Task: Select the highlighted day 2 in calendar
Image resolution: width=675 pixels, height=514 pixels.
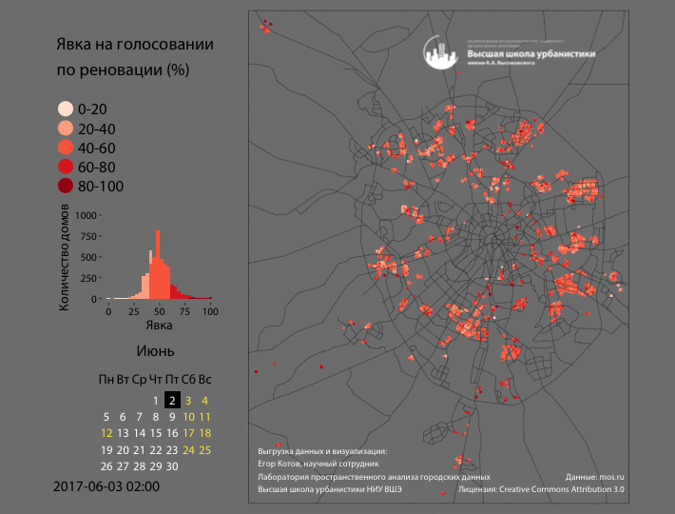Action: click(172, 401)
